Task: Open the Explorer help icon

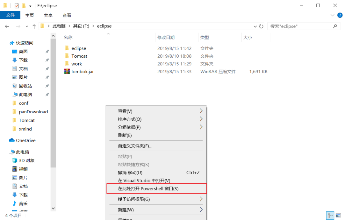Action: pyautogui.click(x=340, y=15)
